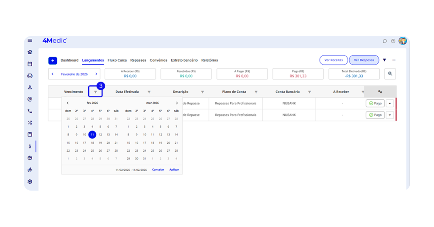Open the Extrato bancário tab

[x=184, y=60]
